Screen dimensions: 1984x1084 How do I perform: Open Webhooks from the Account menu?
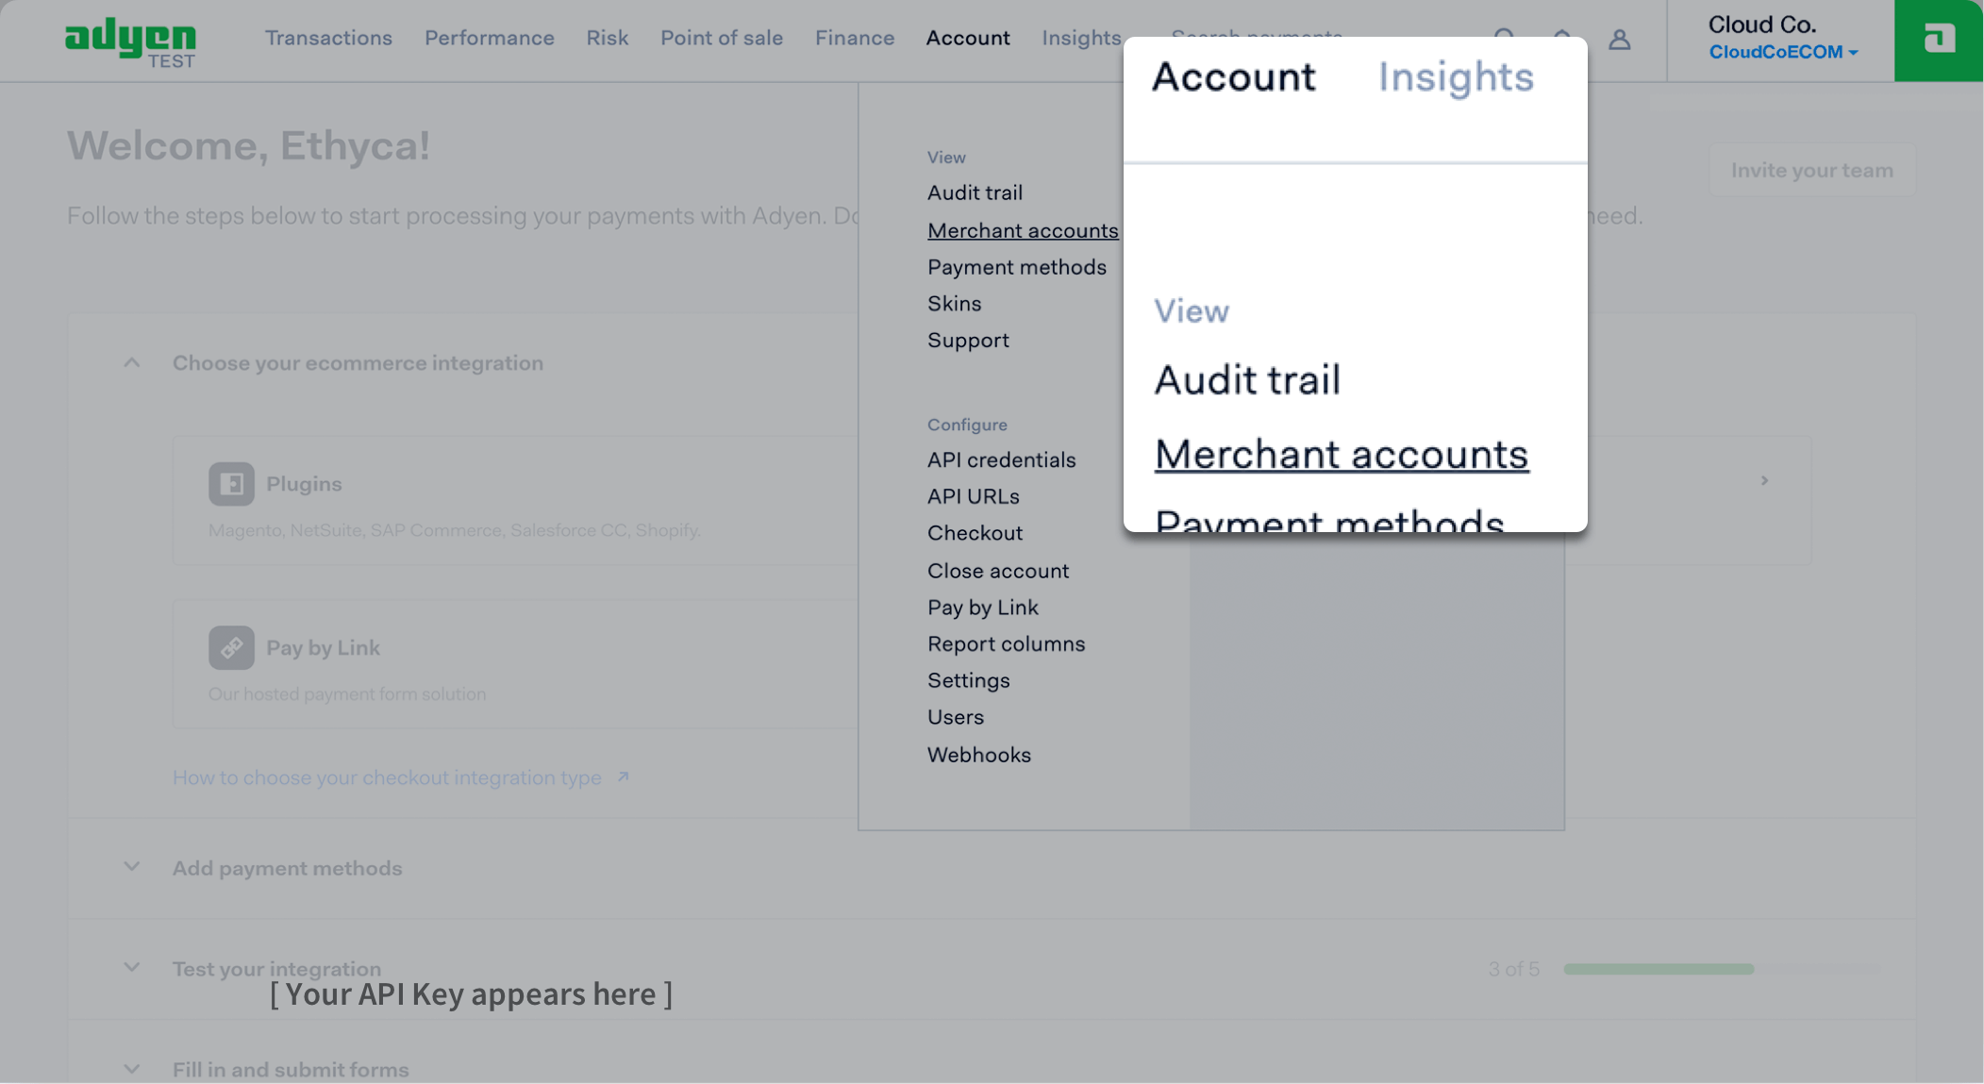tap(978, 755)
